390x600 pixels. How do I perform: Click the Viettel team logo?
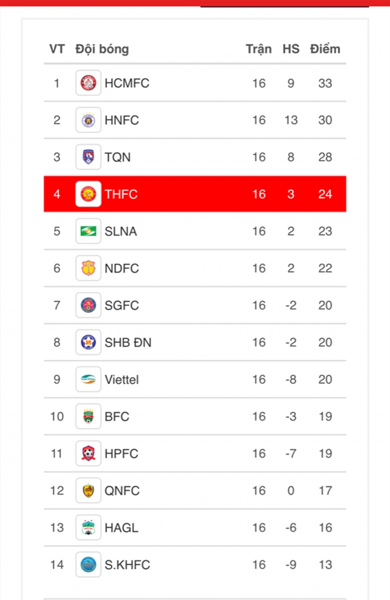[x=88, y=379]
